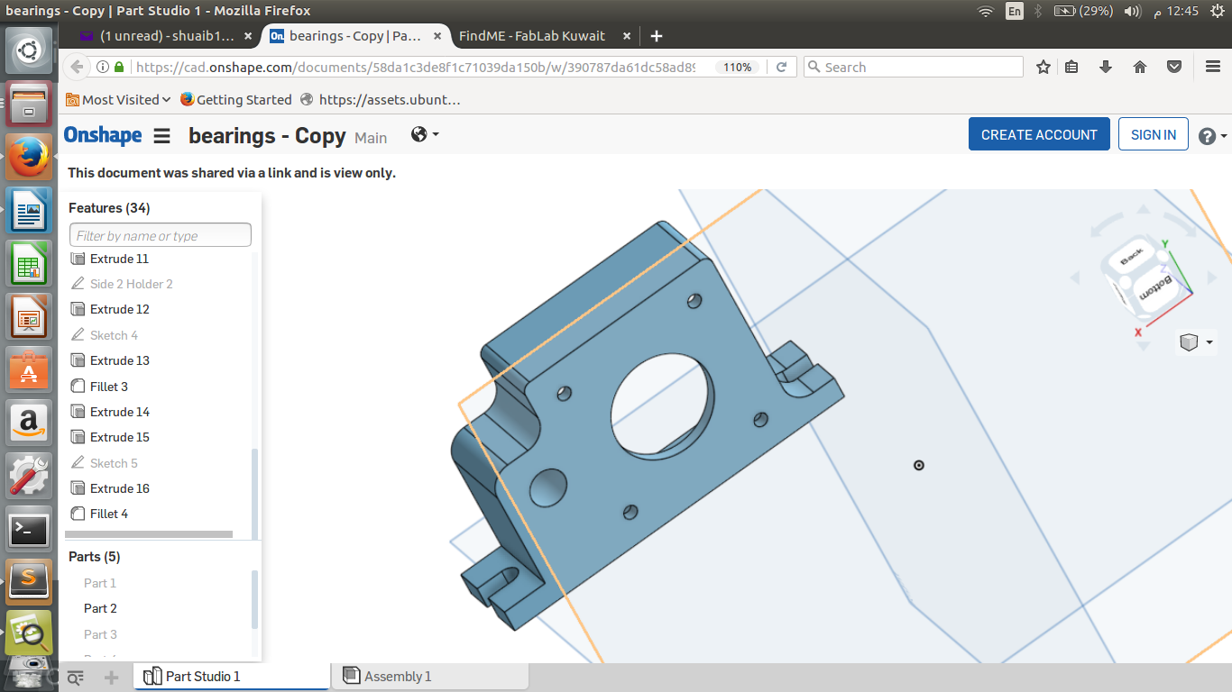Click the Fillet 3 feature icon
The image size is (1232, 692).
(78, 387)
